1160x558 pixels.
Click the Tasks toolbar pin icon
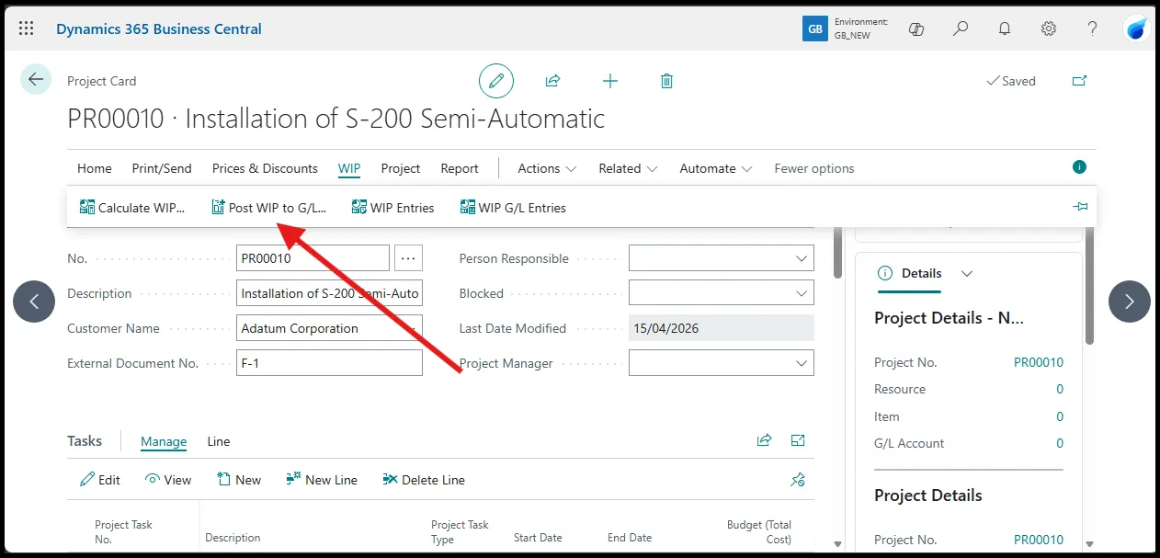798,480
